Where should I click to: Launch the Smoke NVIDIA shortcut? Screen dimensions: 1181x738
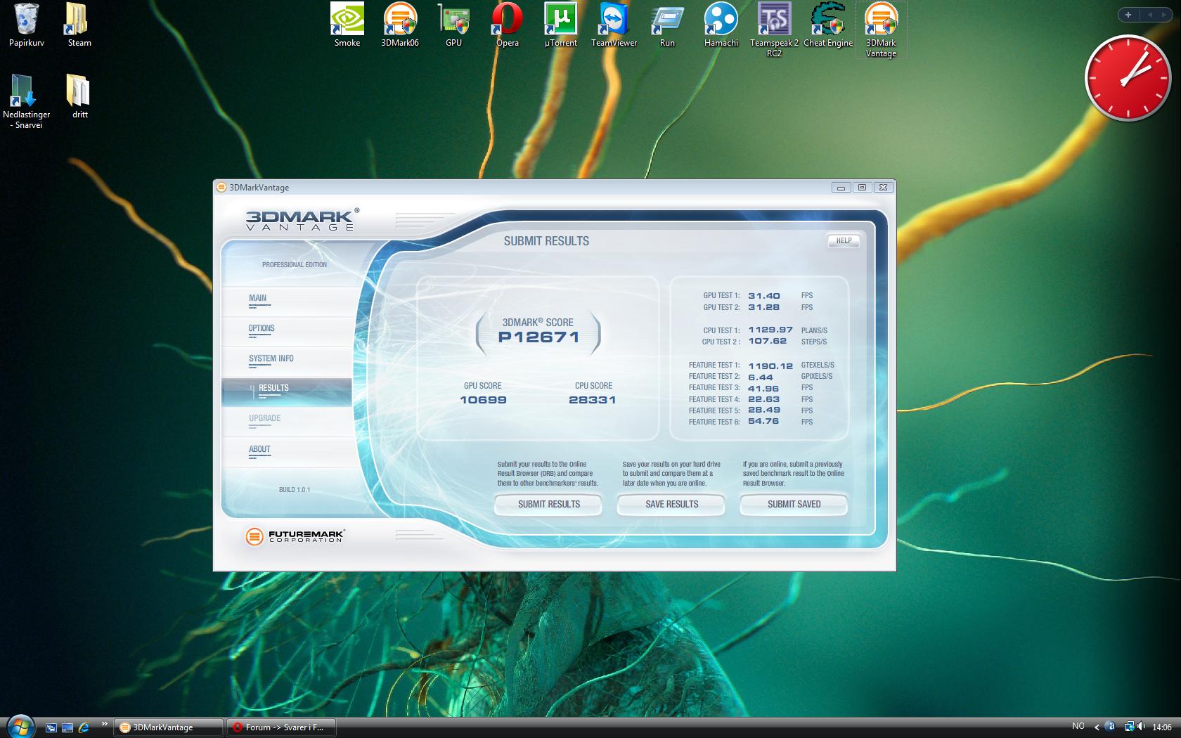[347, 25]
